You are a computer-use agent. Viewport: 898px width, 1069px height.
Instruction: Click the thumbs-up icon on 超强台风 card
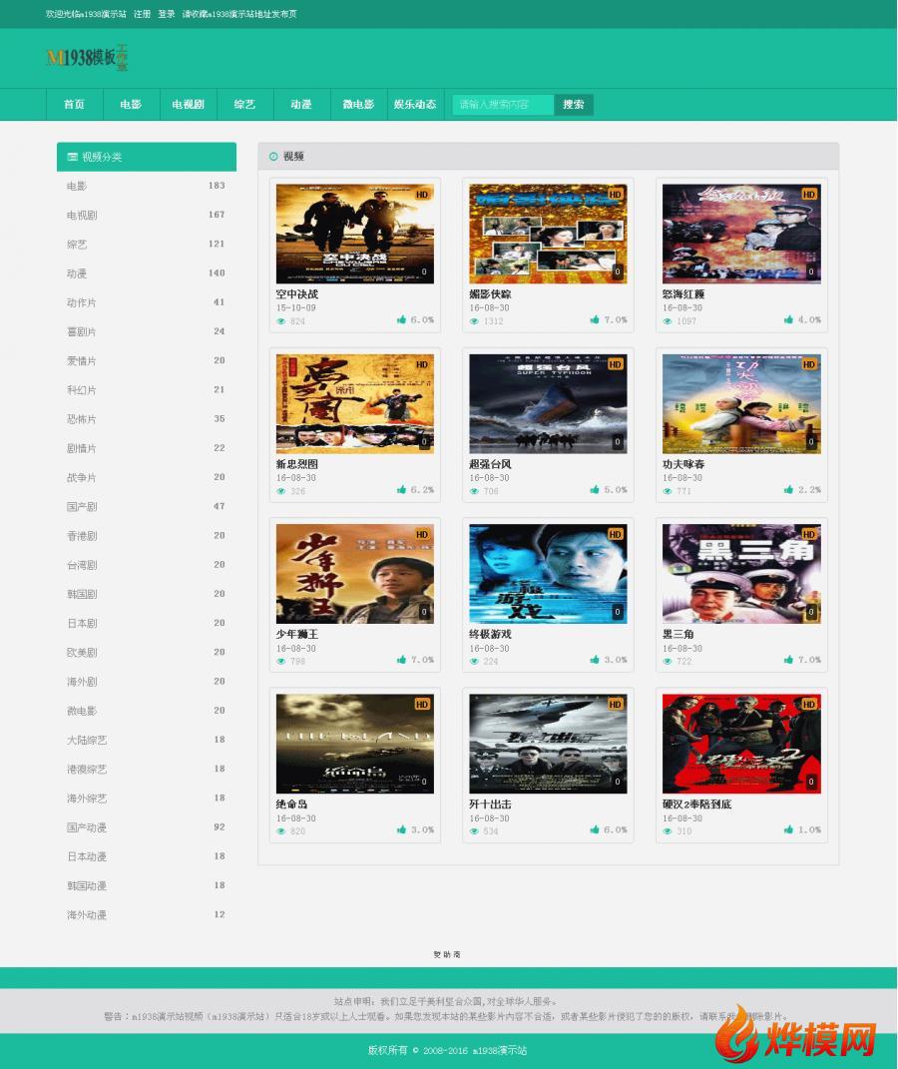pos(595,489)
